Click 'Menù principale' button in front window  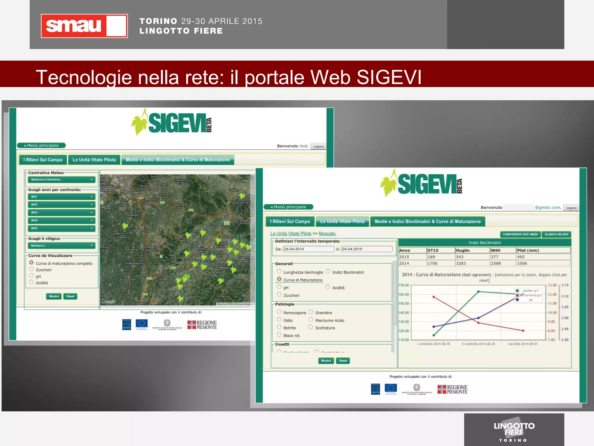pyautogui.click(x=288, y=207)
